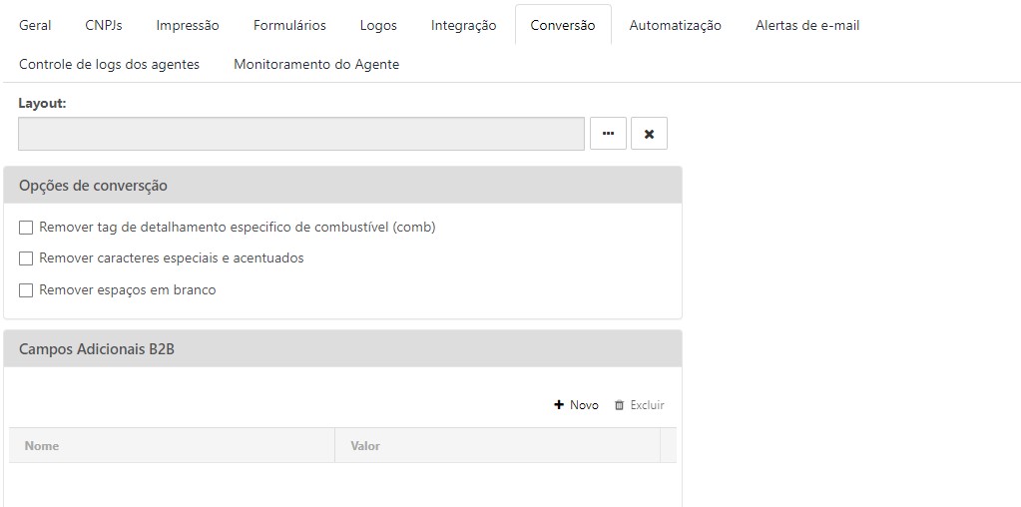The width and height of the screenshot is (1021, 507).
Task: Select the Alertas de e-mail tab
Action: pos(807,26)
